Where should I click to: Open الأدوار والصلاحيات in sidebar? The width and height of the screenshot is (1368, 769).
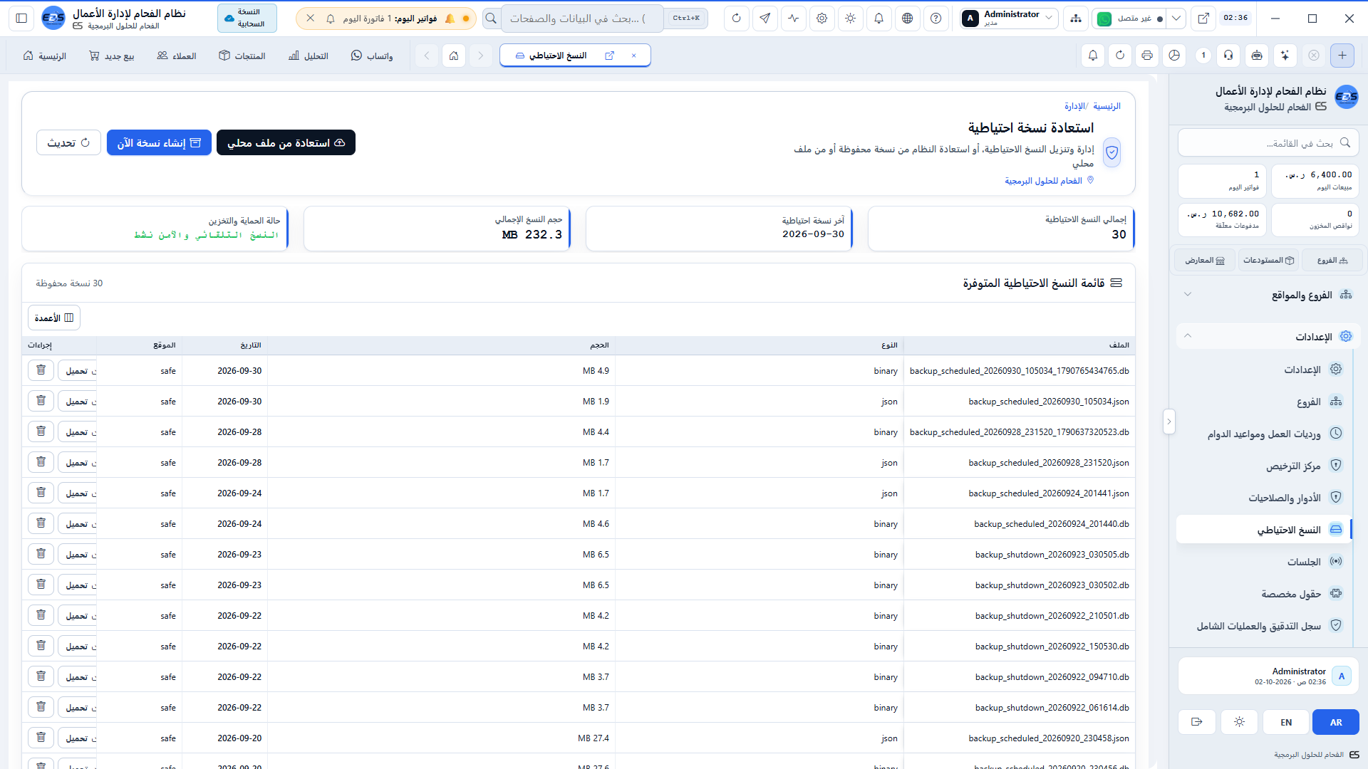point(1265,497)
